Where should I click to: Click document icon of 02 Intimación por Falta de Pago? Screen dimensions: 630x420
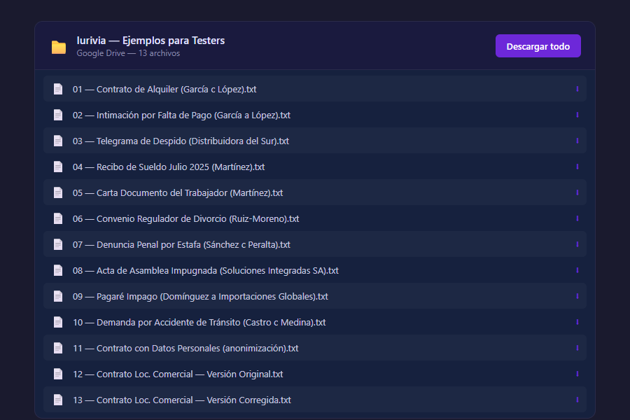point(58,115)
